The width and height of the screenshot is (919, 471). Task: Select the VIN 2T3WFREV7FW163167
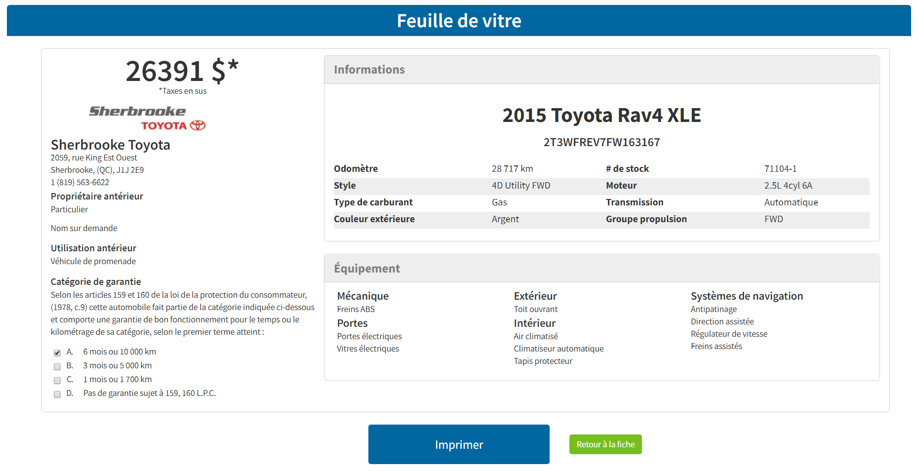601,142
